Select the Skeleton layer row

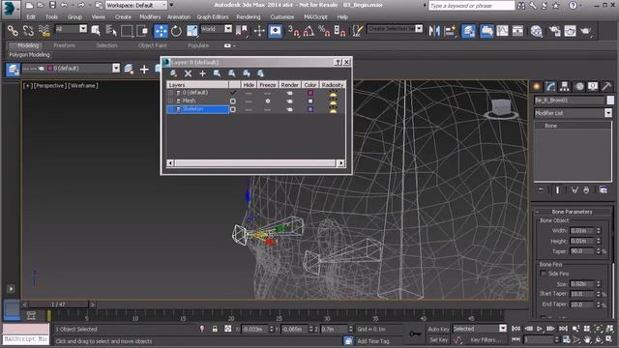[255, 109]
